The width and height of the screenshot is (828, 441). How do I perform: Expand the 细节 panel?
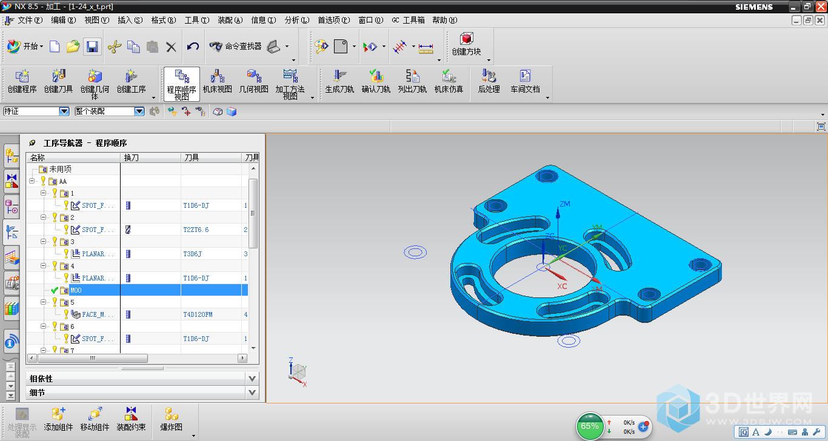253,393
